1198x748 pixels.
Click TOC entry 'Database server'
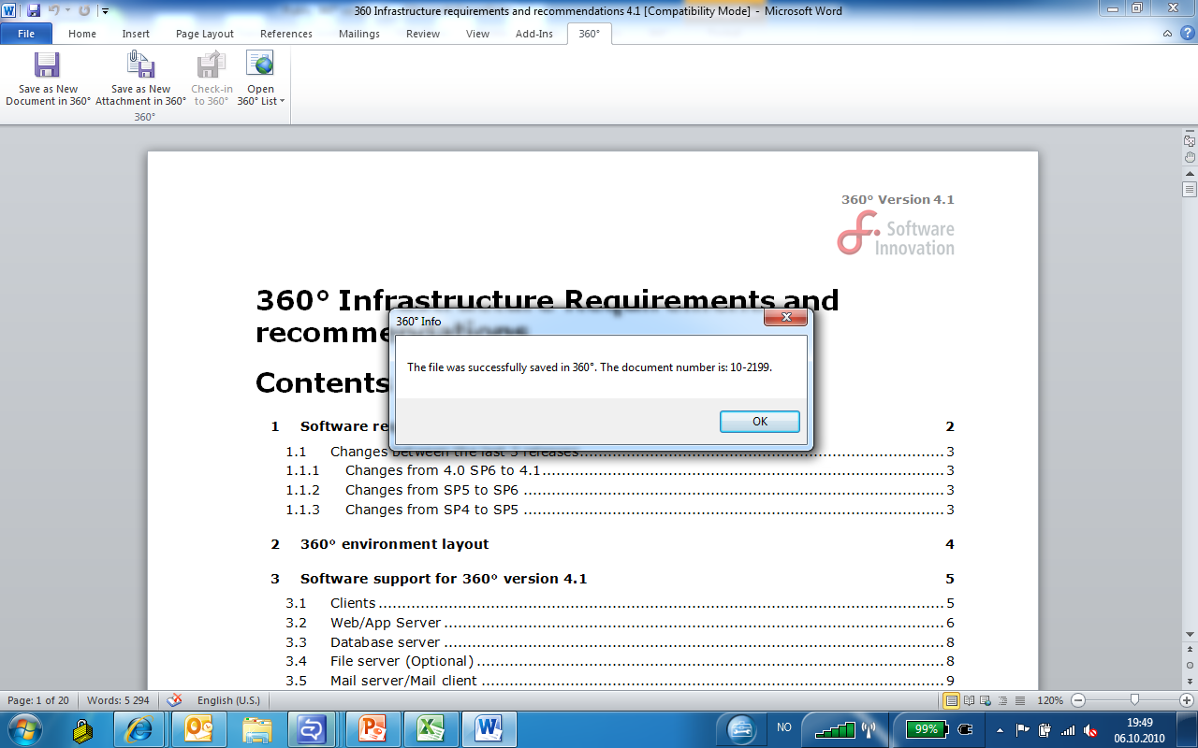(x=385, y=642)
